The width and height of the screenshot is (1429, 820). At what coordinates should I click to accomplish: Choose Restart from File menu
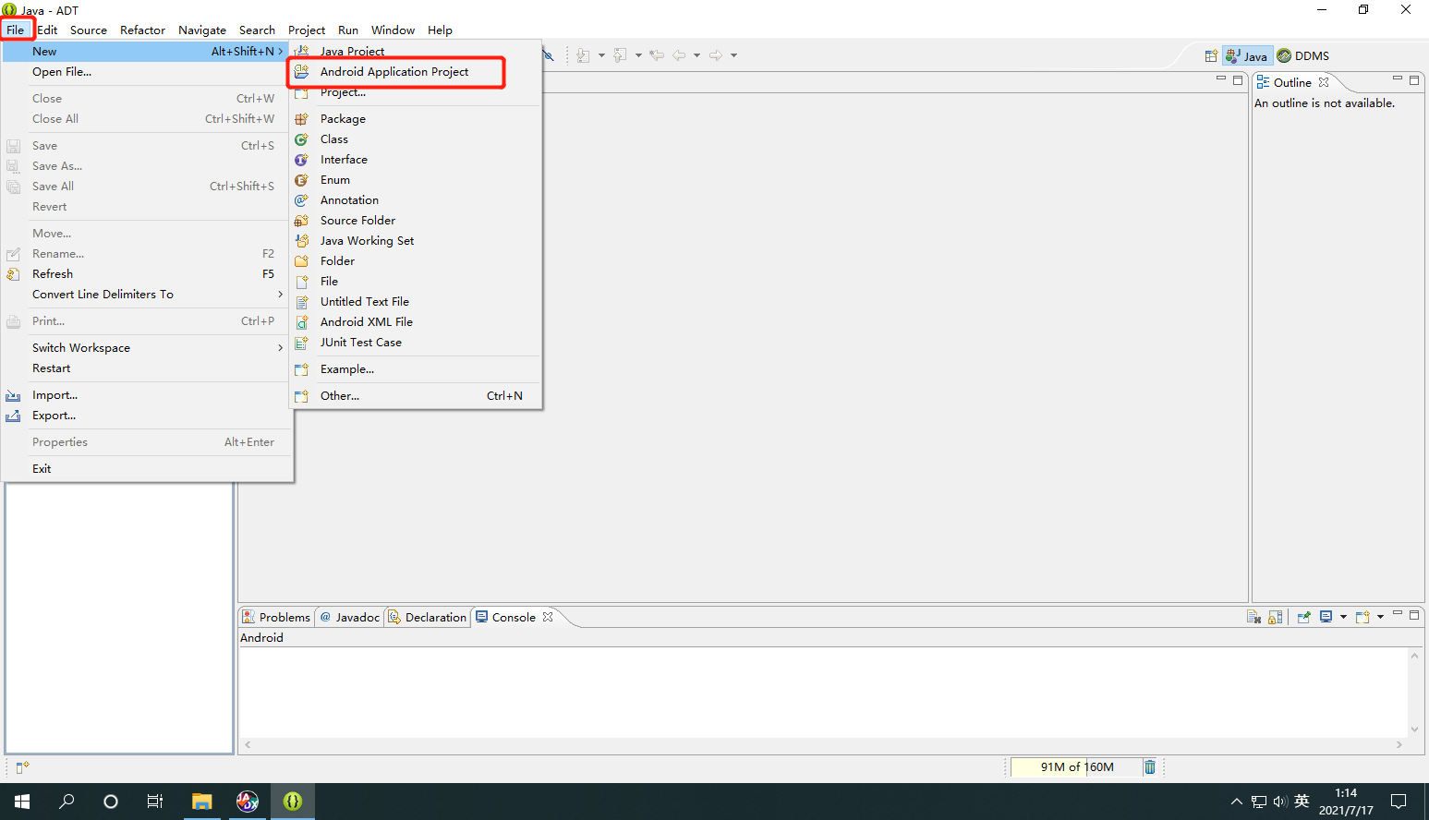(x=147, y=368)
